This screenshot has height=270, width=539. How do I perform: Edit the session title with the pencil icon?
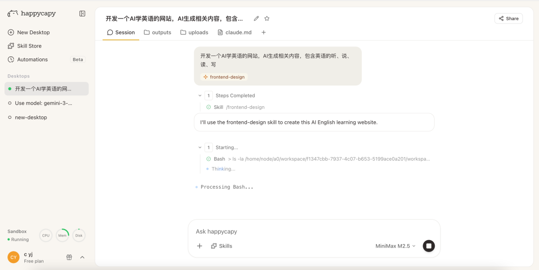pyautogui.click(x=256, y=18)
